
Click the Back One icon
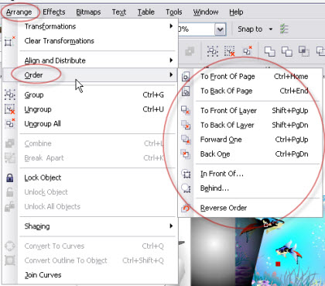tap(186, 154)
